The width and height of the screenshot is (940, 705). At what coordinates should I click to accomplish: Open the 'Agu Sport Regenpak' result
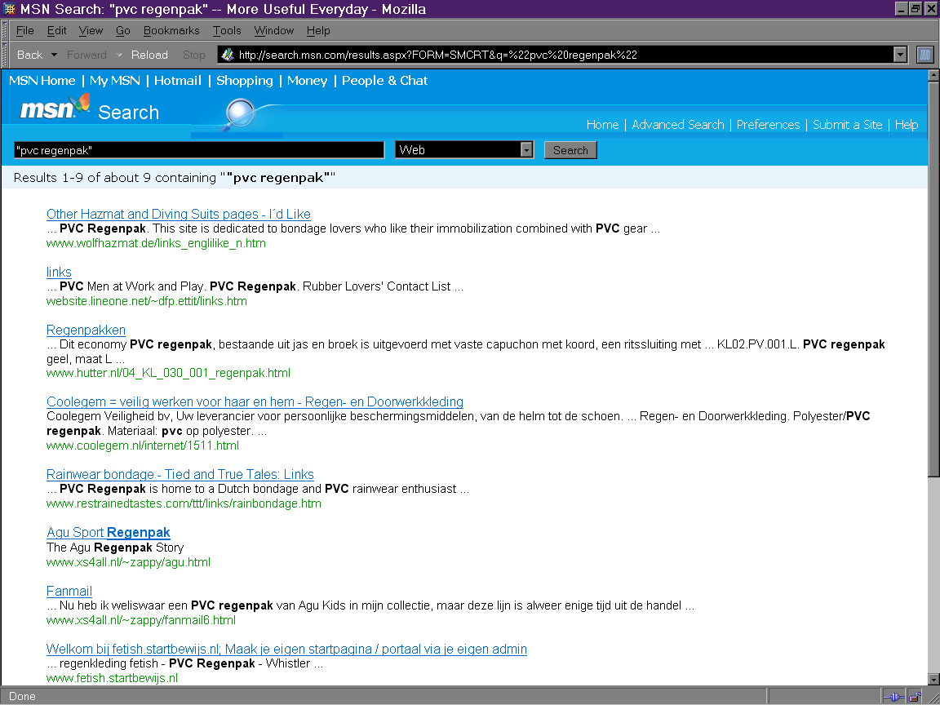point(109,532)
